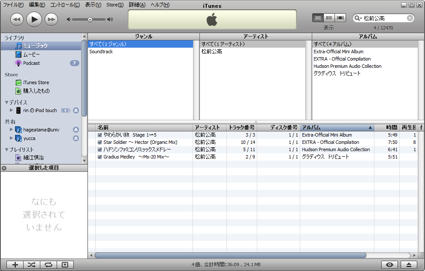Switch to list view
425x271 pixels.
pyautogui.click(x=318, y=18)
